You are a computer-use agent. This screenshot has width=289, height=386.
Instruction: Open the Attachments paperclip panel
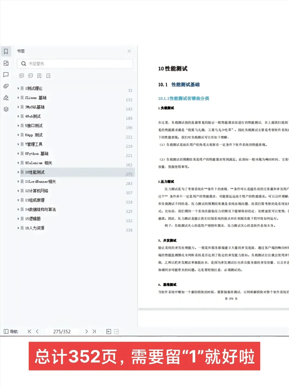[6, 86]
